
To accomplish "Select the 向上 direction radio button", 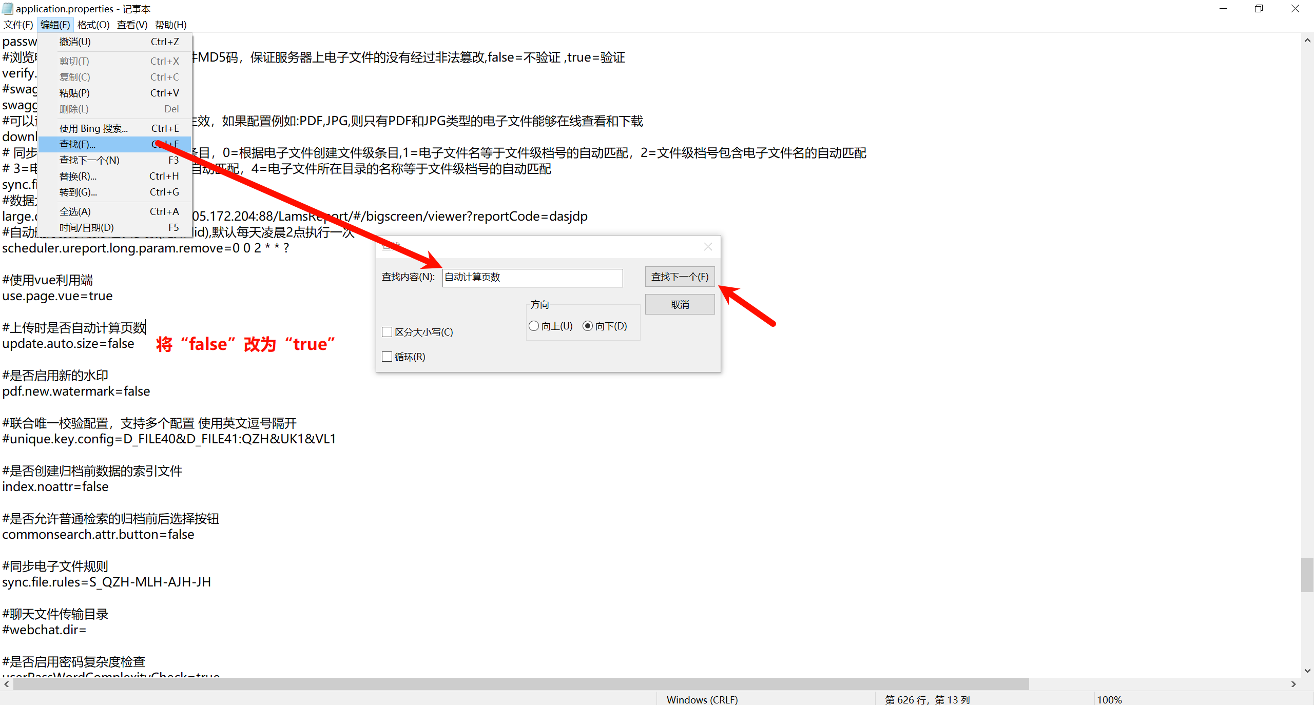I will [534, 326].
